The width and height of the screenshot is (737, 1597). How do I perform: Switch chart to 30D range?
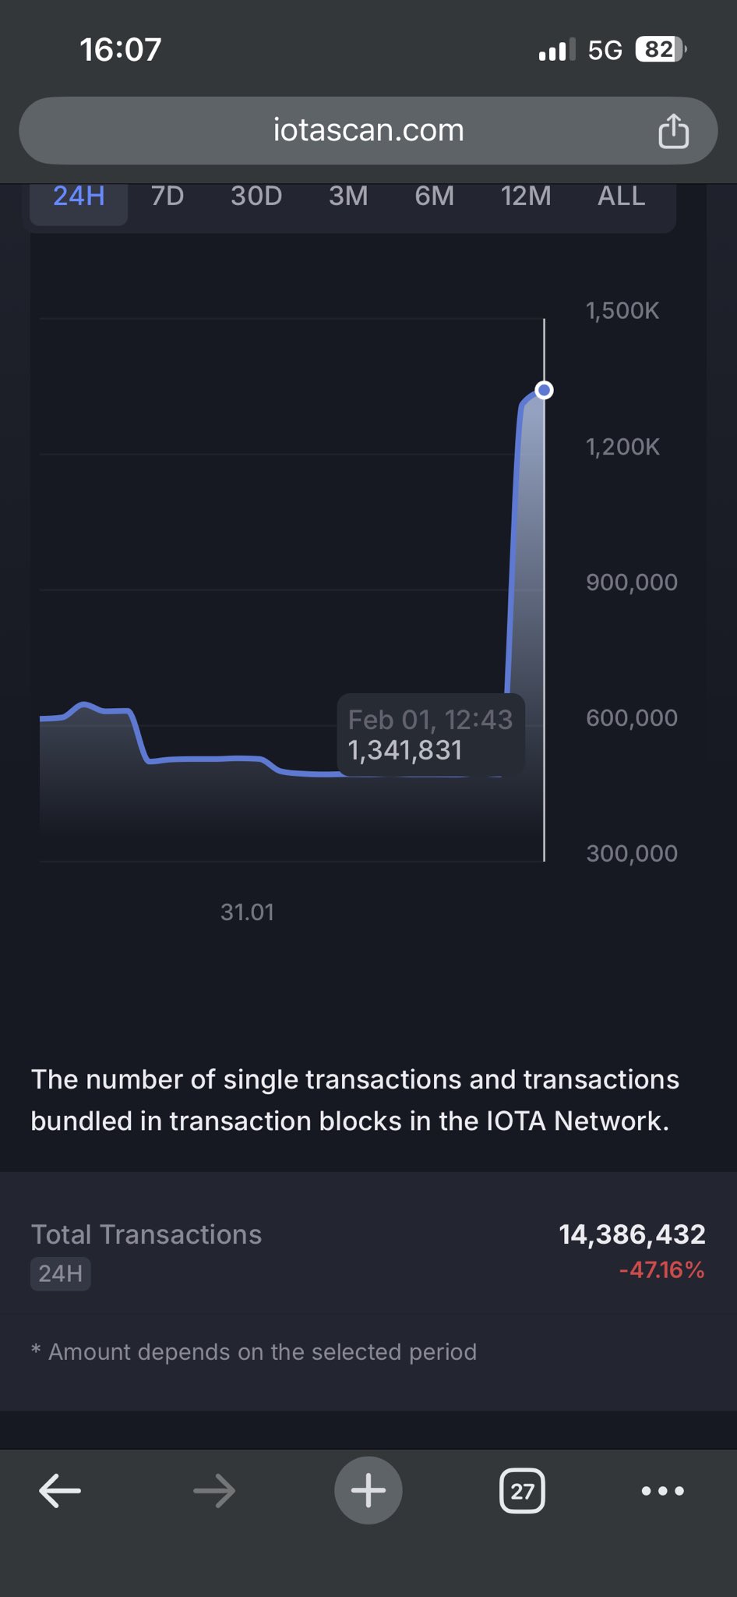point(256,197)
